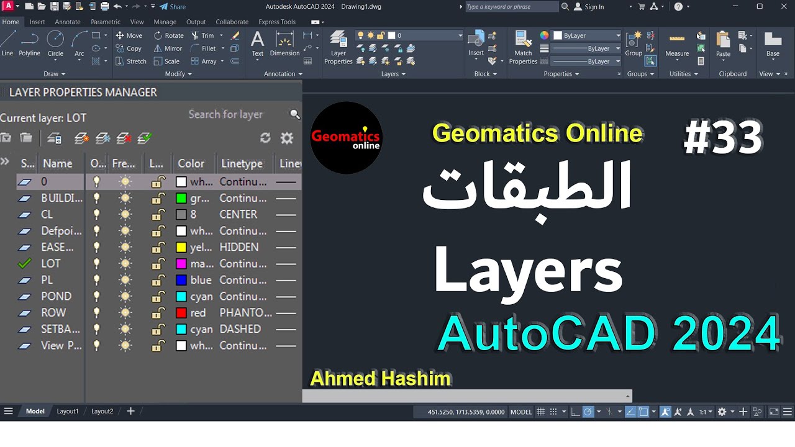
Task: Add a new layout tab
Action: (130, 411)
